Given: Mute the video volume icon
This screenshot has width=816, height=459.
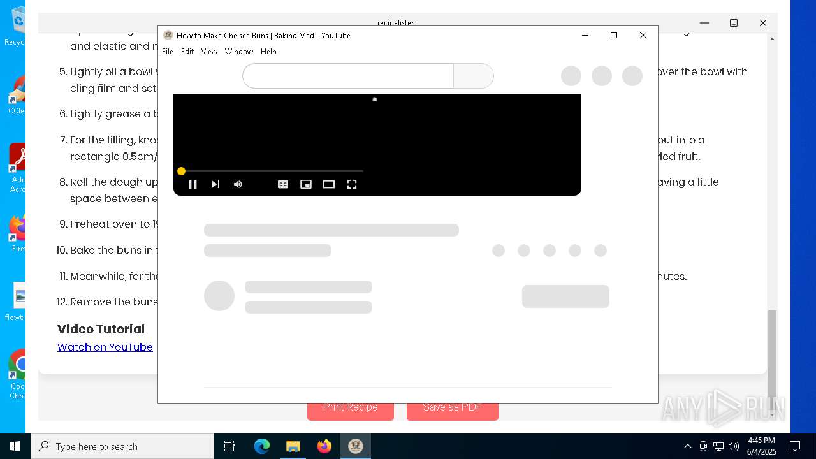Looking at the screenshot, I should point(238,184).
